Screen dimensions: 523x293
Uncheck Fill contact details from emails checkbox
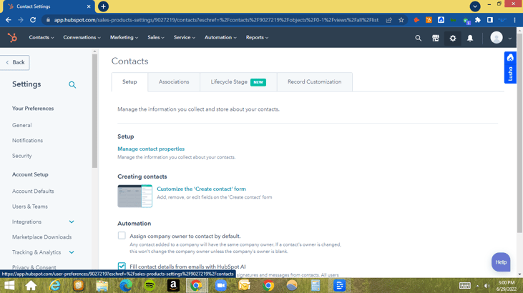coord(122,267)
